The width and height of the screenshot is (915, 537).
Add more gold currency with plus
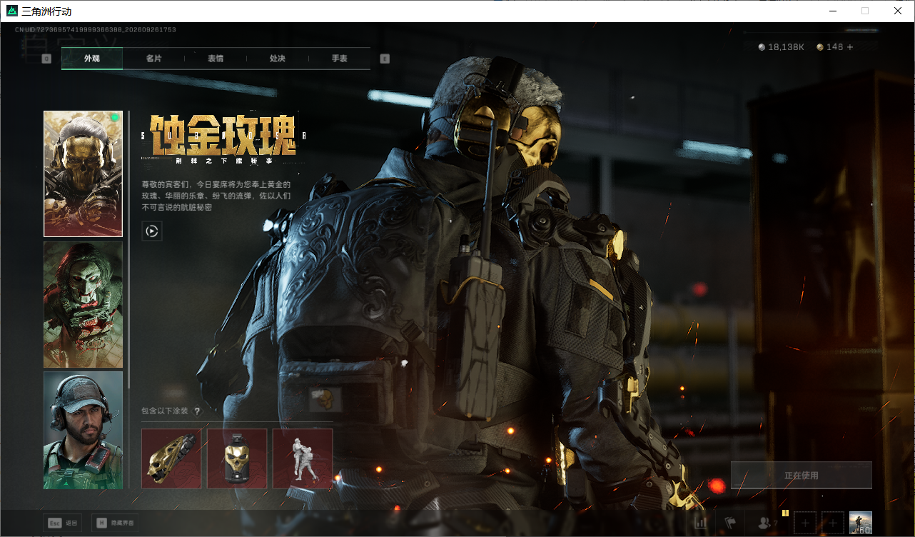point(850,47)
